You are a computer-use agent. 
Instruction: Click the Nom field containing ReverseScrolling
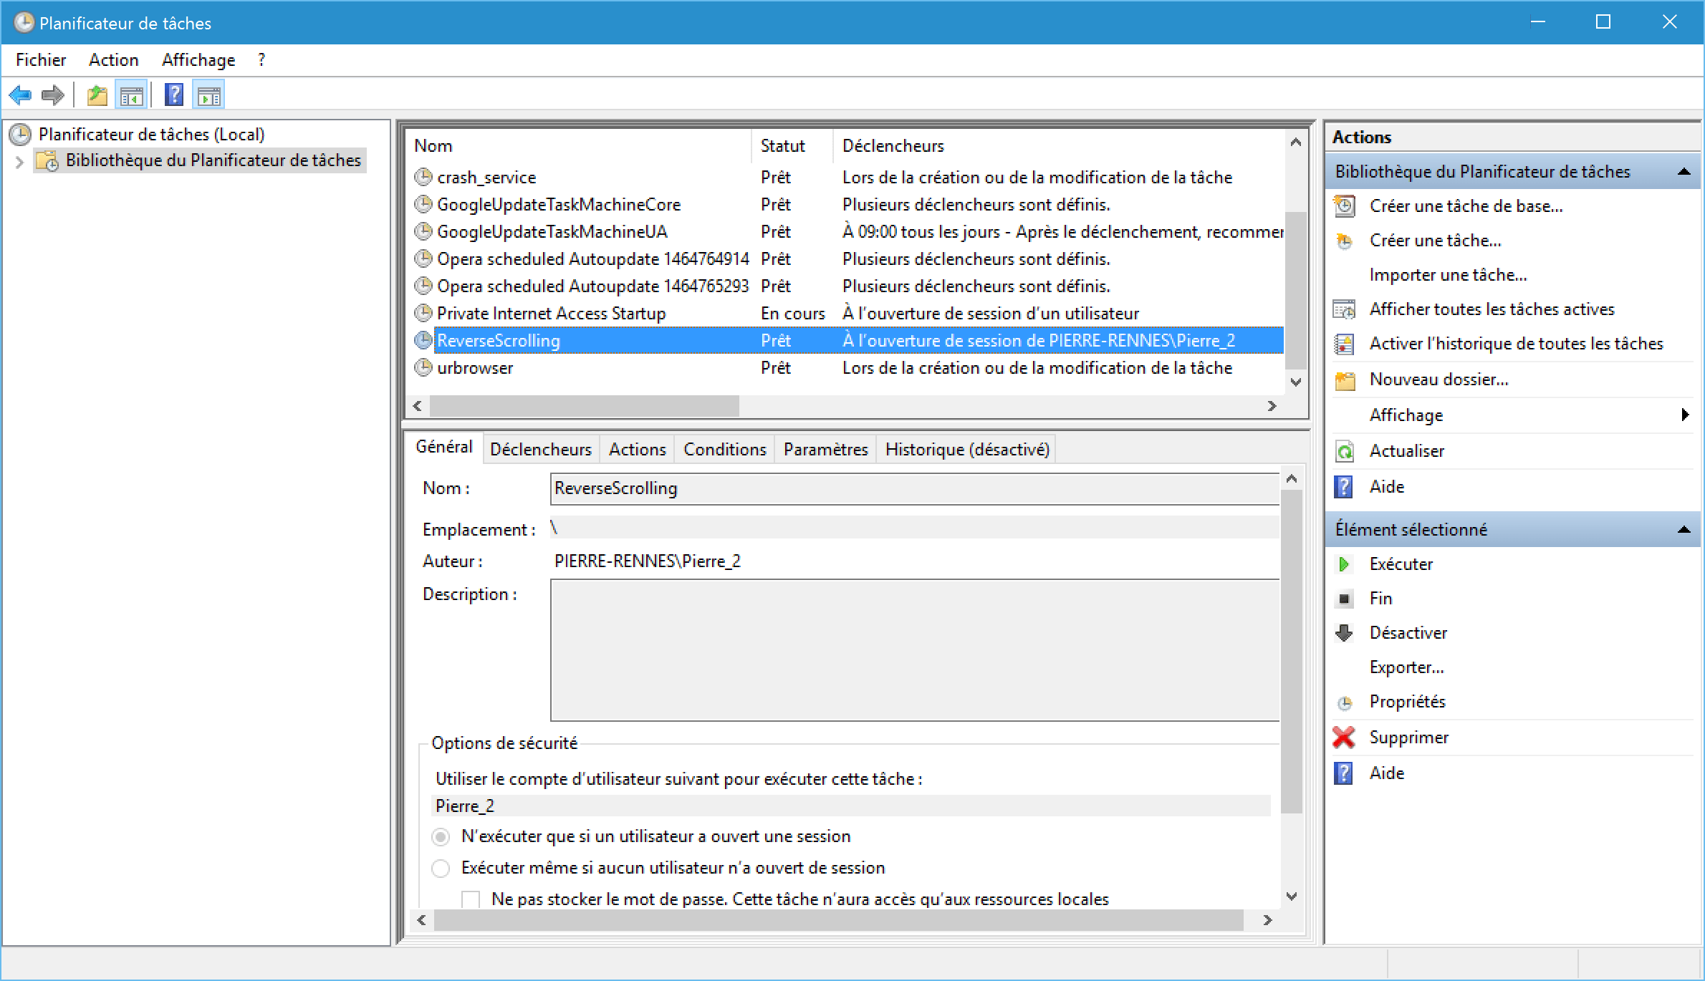(x=915, y=488)
